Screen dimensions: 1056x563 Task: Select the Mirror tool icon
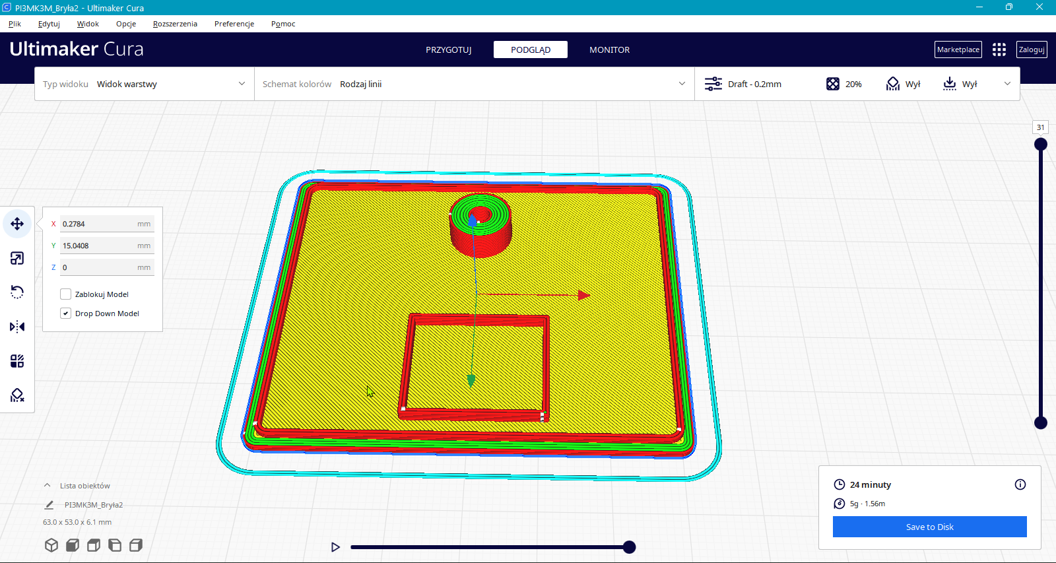pyautogui.click(x=17, y=327)
